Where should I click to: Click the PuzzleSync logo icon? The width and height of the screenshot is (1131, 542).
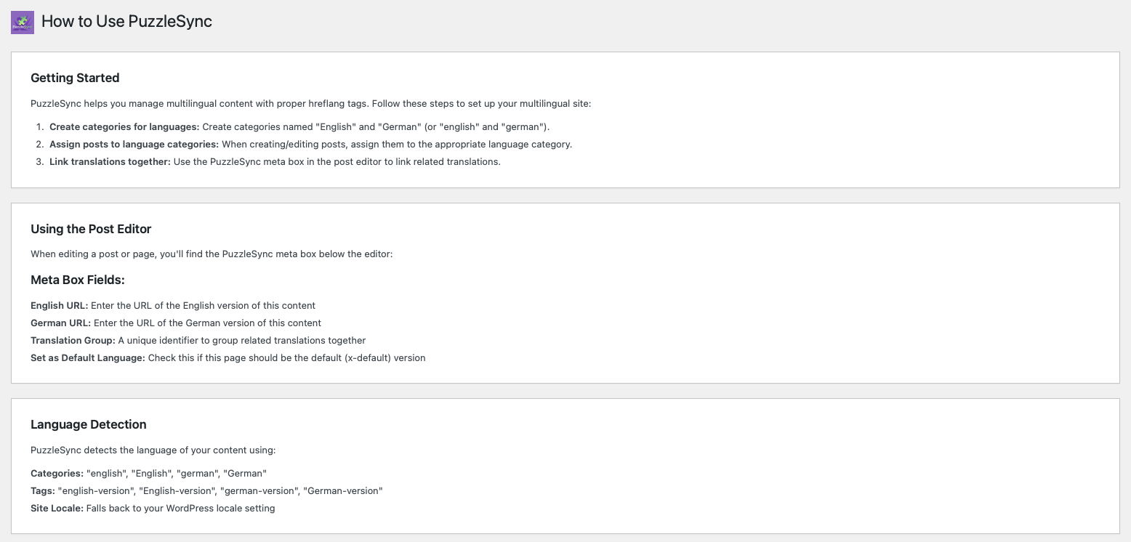23,22
